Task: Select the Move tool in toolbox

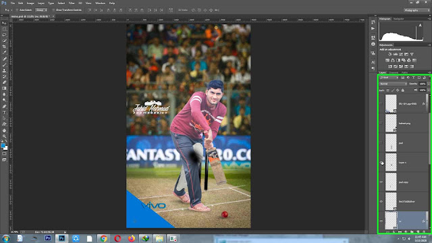Action: (4, 23)
